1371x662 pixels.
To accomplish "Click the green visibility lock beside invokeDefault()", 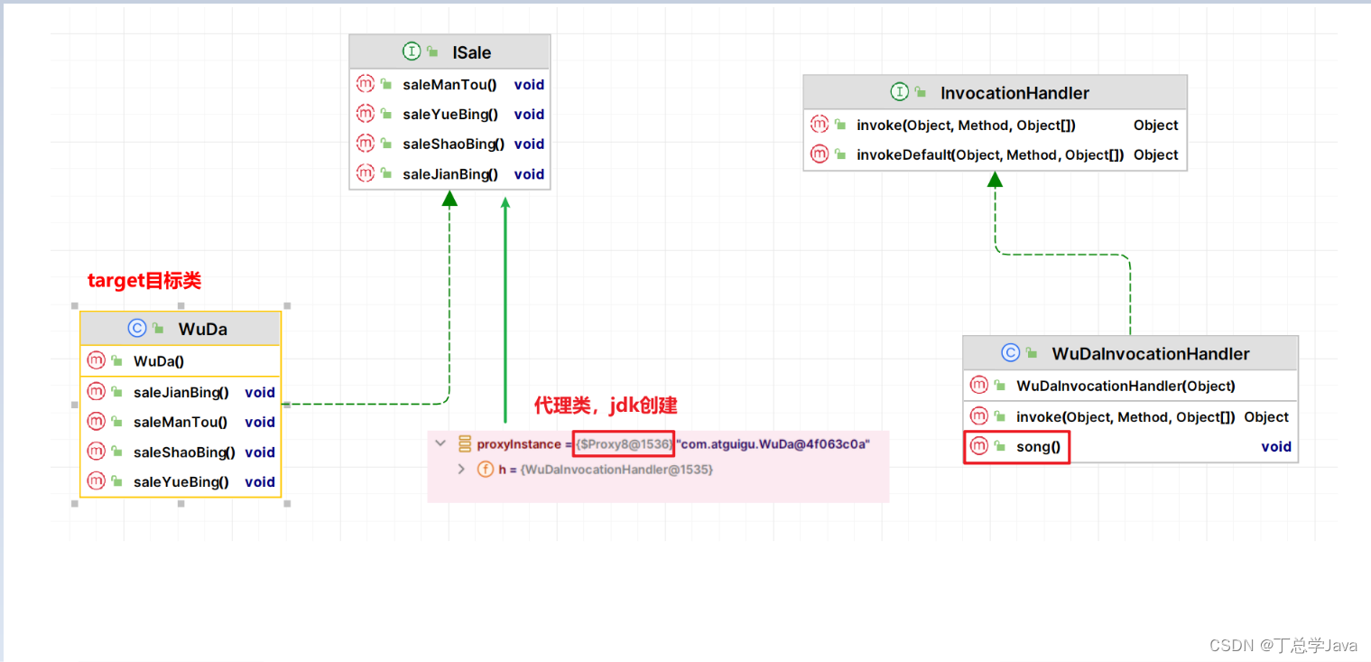I will [840, 154].
